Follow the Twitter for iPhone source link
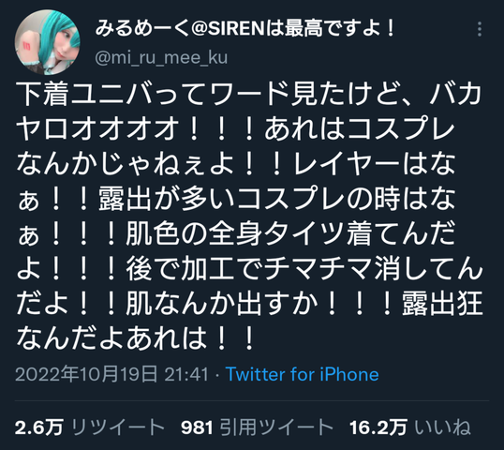This screenshot has height=450, width=504. [x=303, y=374]
